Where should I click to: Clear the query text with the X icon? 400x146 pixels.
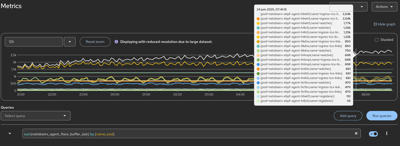pyautogui.click(x=356, y=133)
